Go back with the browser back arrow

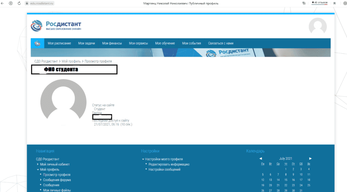[x=3, y=3]
